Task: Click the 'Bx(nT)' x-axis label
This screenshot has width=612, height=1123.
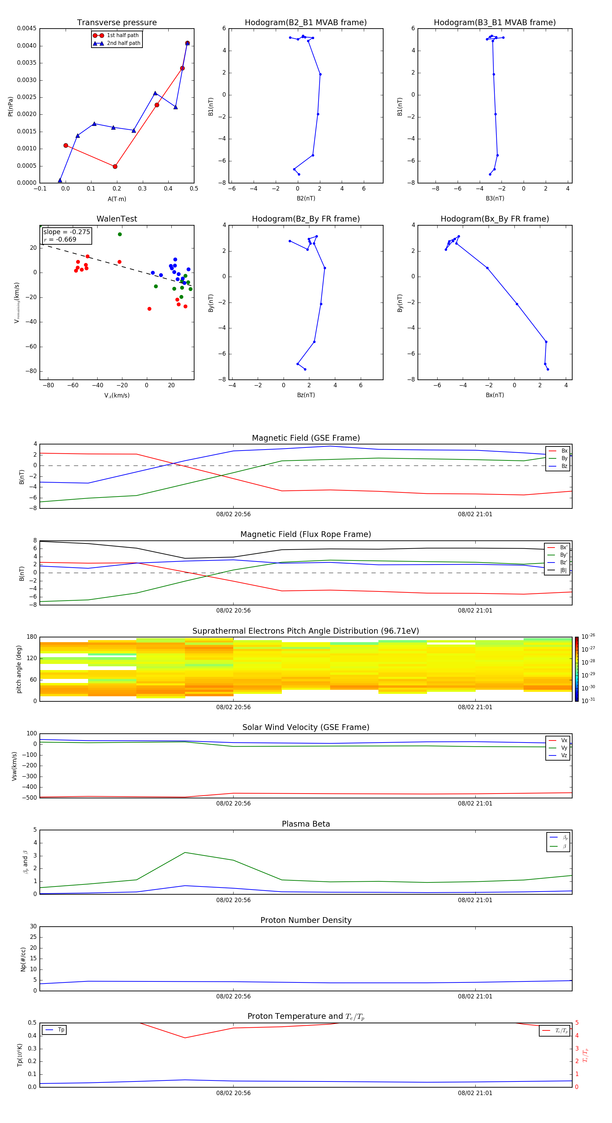Action: [x=495, y=395]
